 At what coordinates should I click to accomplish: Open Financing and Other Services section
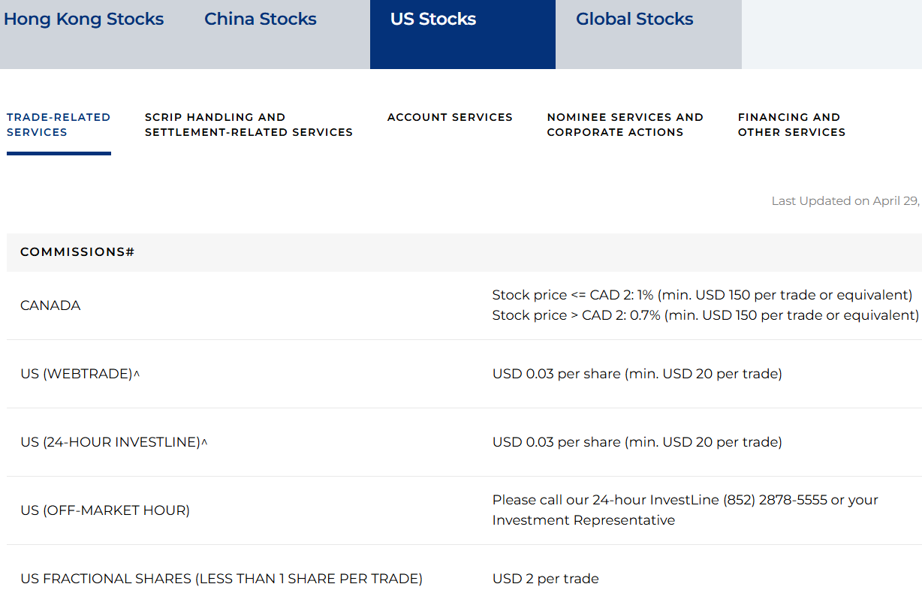point(791,125)
